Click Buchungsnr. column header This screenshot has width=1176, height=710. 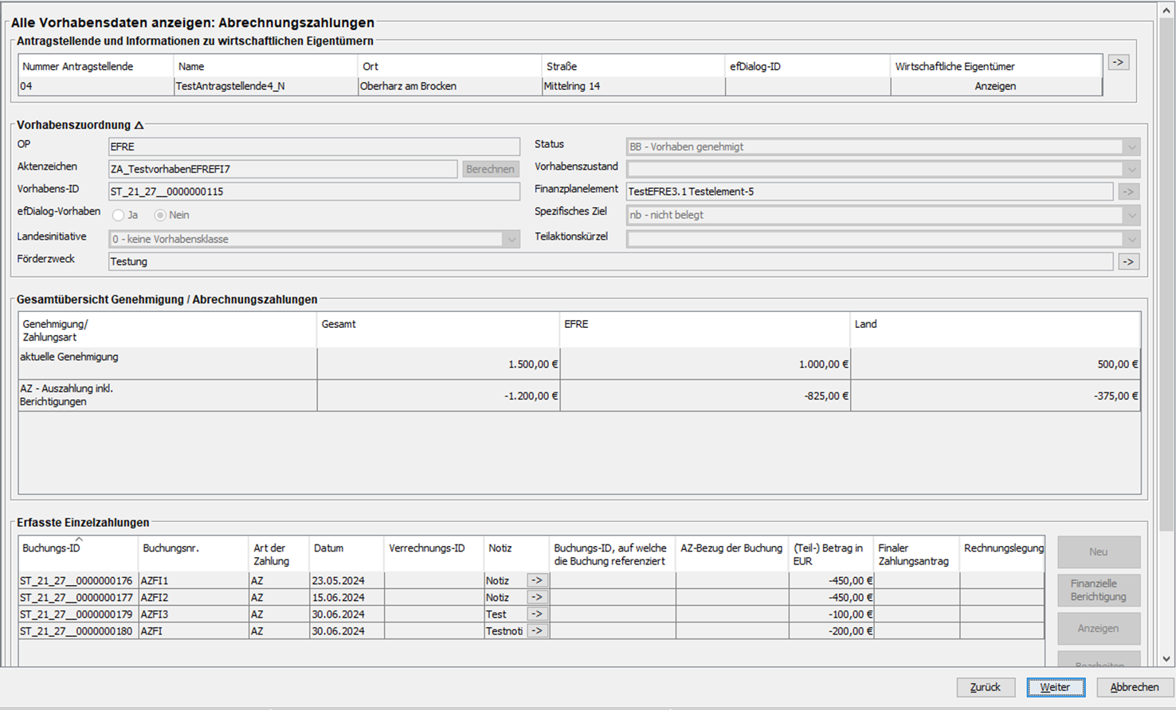click(194, 553)
